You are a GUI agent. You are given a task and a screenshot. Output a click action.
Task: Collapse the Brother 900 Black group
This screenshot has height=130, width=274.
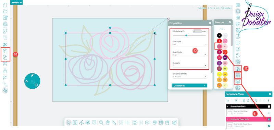228,106
